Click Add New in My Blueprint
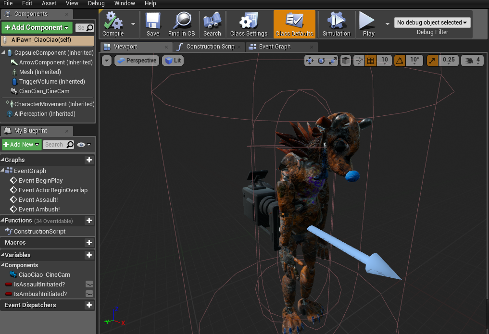 point(22,145)
